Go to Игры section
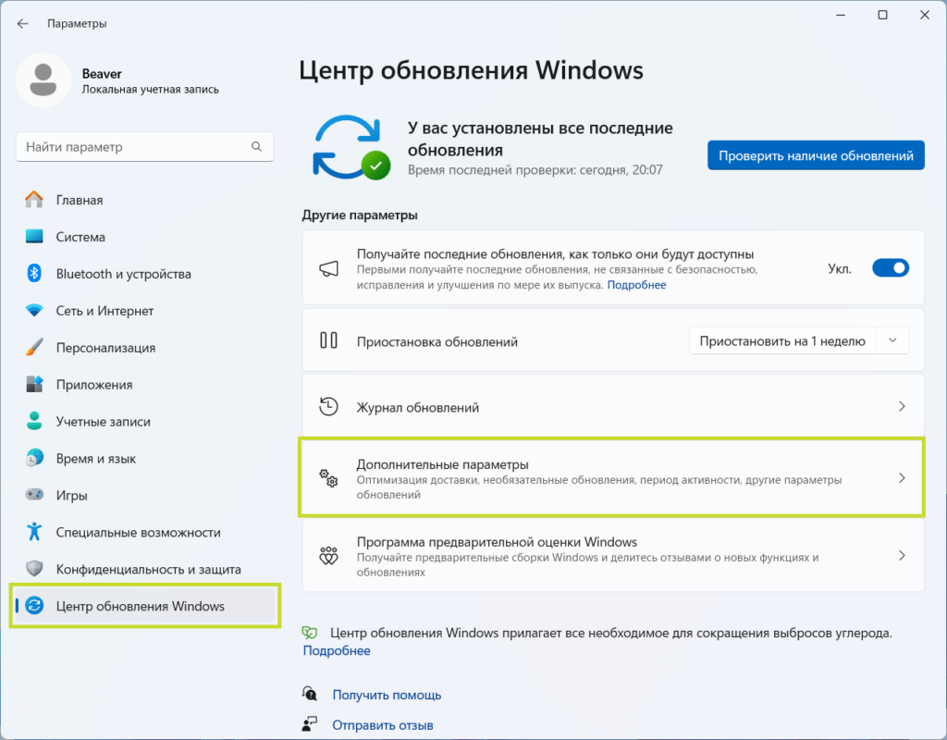The width and height of the screenshot is (947, 740). (x=145, y=495)
